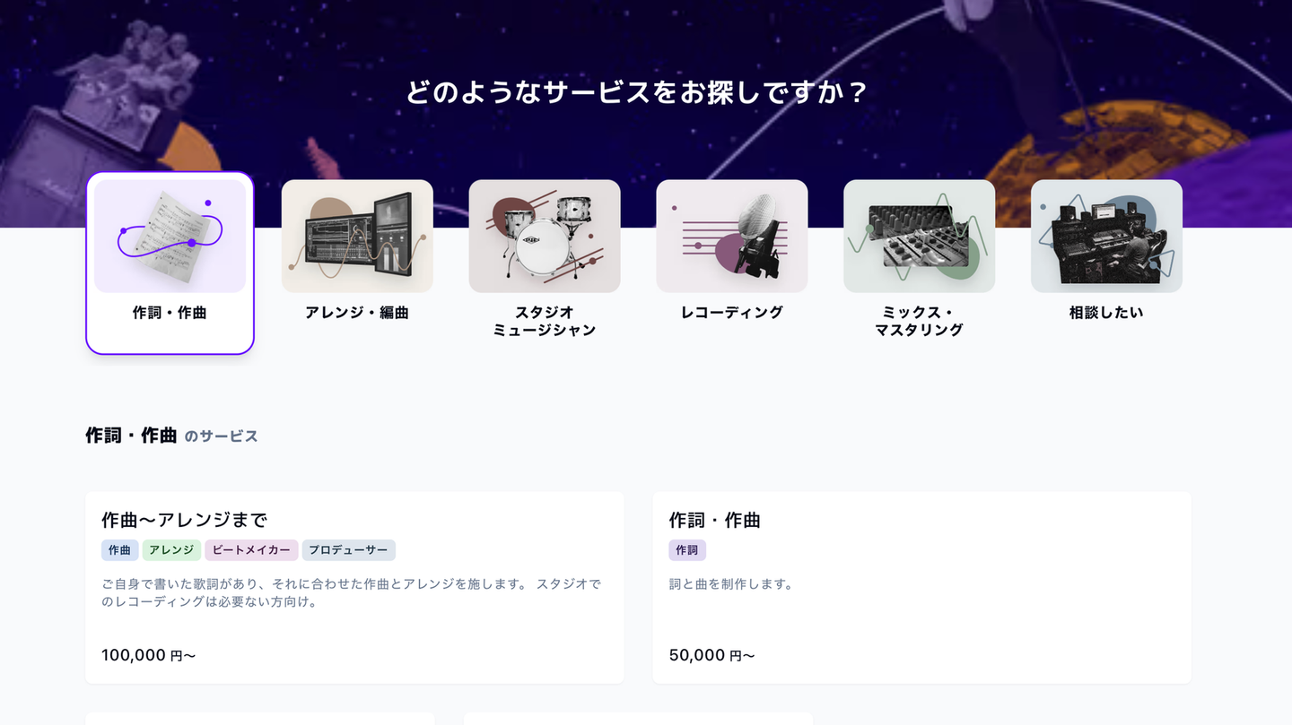Click the アレンジ・編曲 category label
This screenshot has height=725, width=1292.
coord(357,313)
